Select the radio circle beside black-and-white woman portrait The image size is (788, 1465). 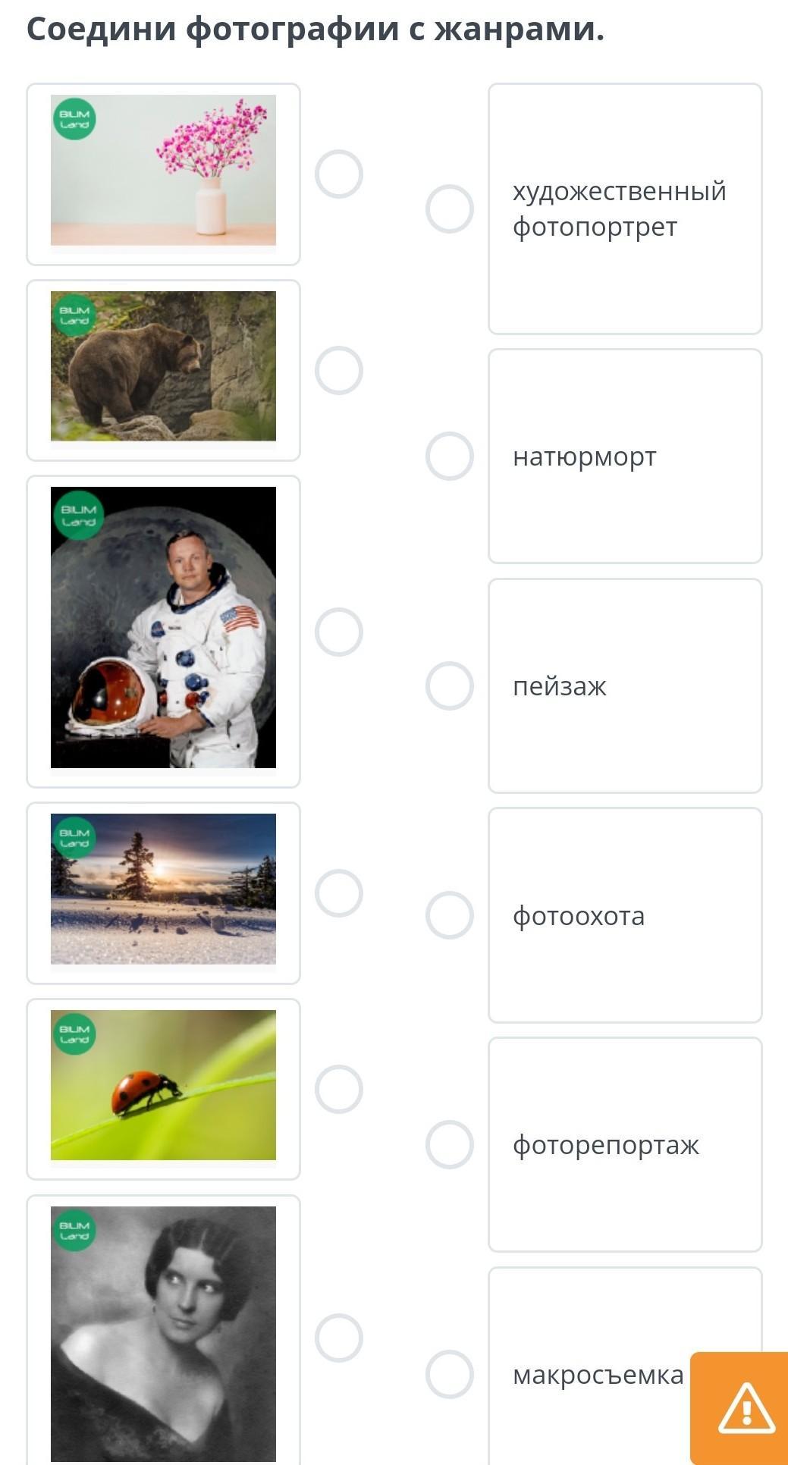pyautogui.click(x=339, y=1338)
